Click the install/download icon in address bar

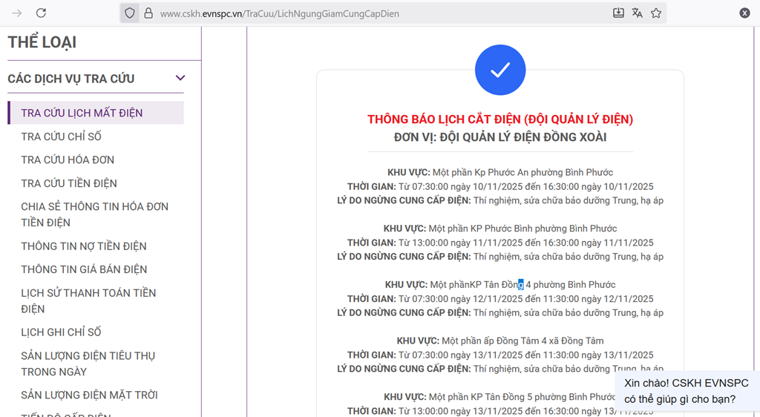click(x=618, y=13)
